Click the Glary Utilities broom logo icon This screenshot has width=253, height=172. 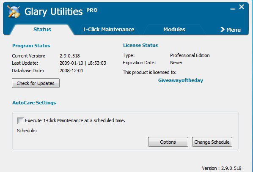pyautogui.click(x=14, y=11)
